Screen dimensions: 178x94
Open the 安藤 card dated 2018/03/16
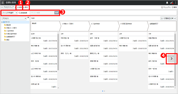[x=103, y=78]
